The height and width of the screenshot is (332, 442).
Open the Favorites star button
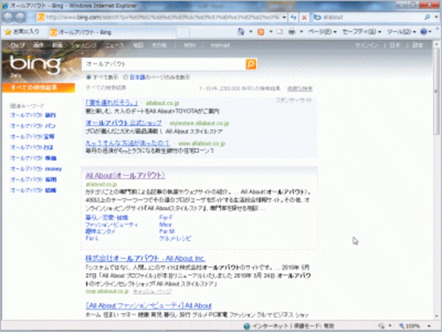[22, 32]
